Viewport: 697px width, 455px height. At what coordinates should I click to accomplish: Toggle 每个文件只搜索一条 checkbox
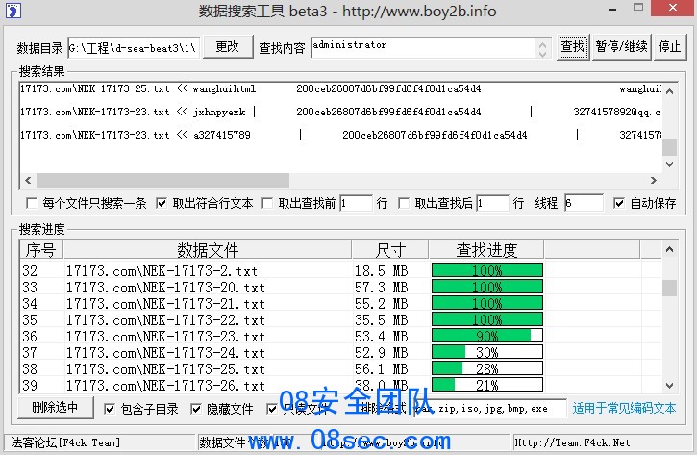click(32, 203)
